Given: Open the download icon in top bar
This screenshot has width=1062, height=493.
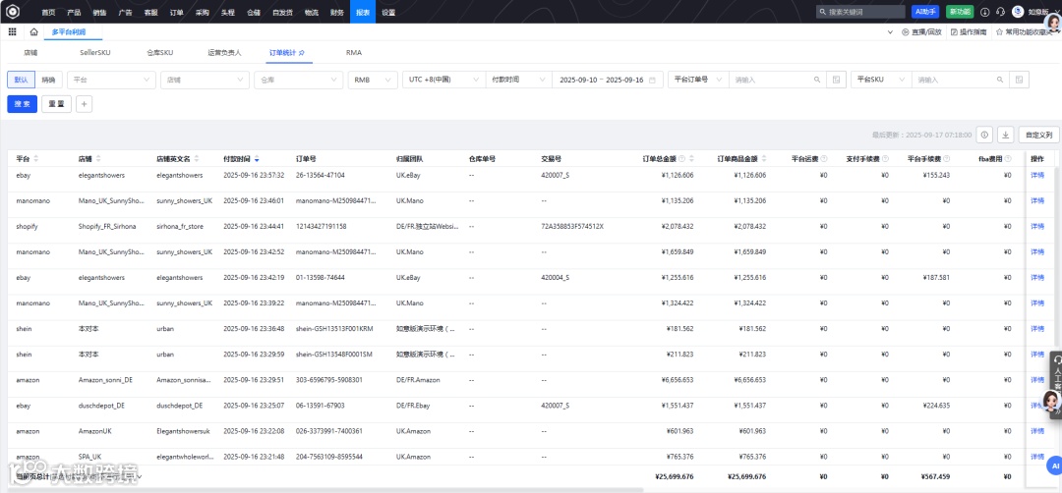Looking at the screenshot, I should coord(984,12).
